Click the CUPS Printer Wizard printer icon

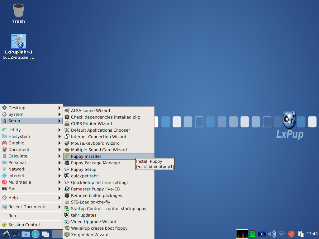67,124
